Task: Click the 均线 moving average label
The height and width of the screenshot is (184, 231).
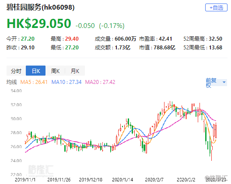Action: point(12,82)
